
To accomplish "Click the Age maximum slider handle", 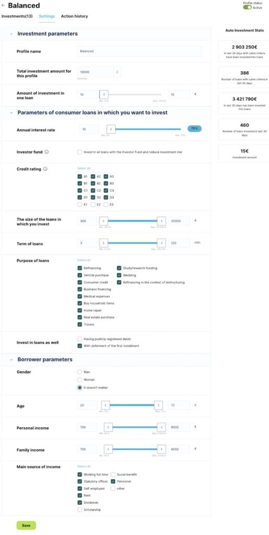I will coord(159,405).
